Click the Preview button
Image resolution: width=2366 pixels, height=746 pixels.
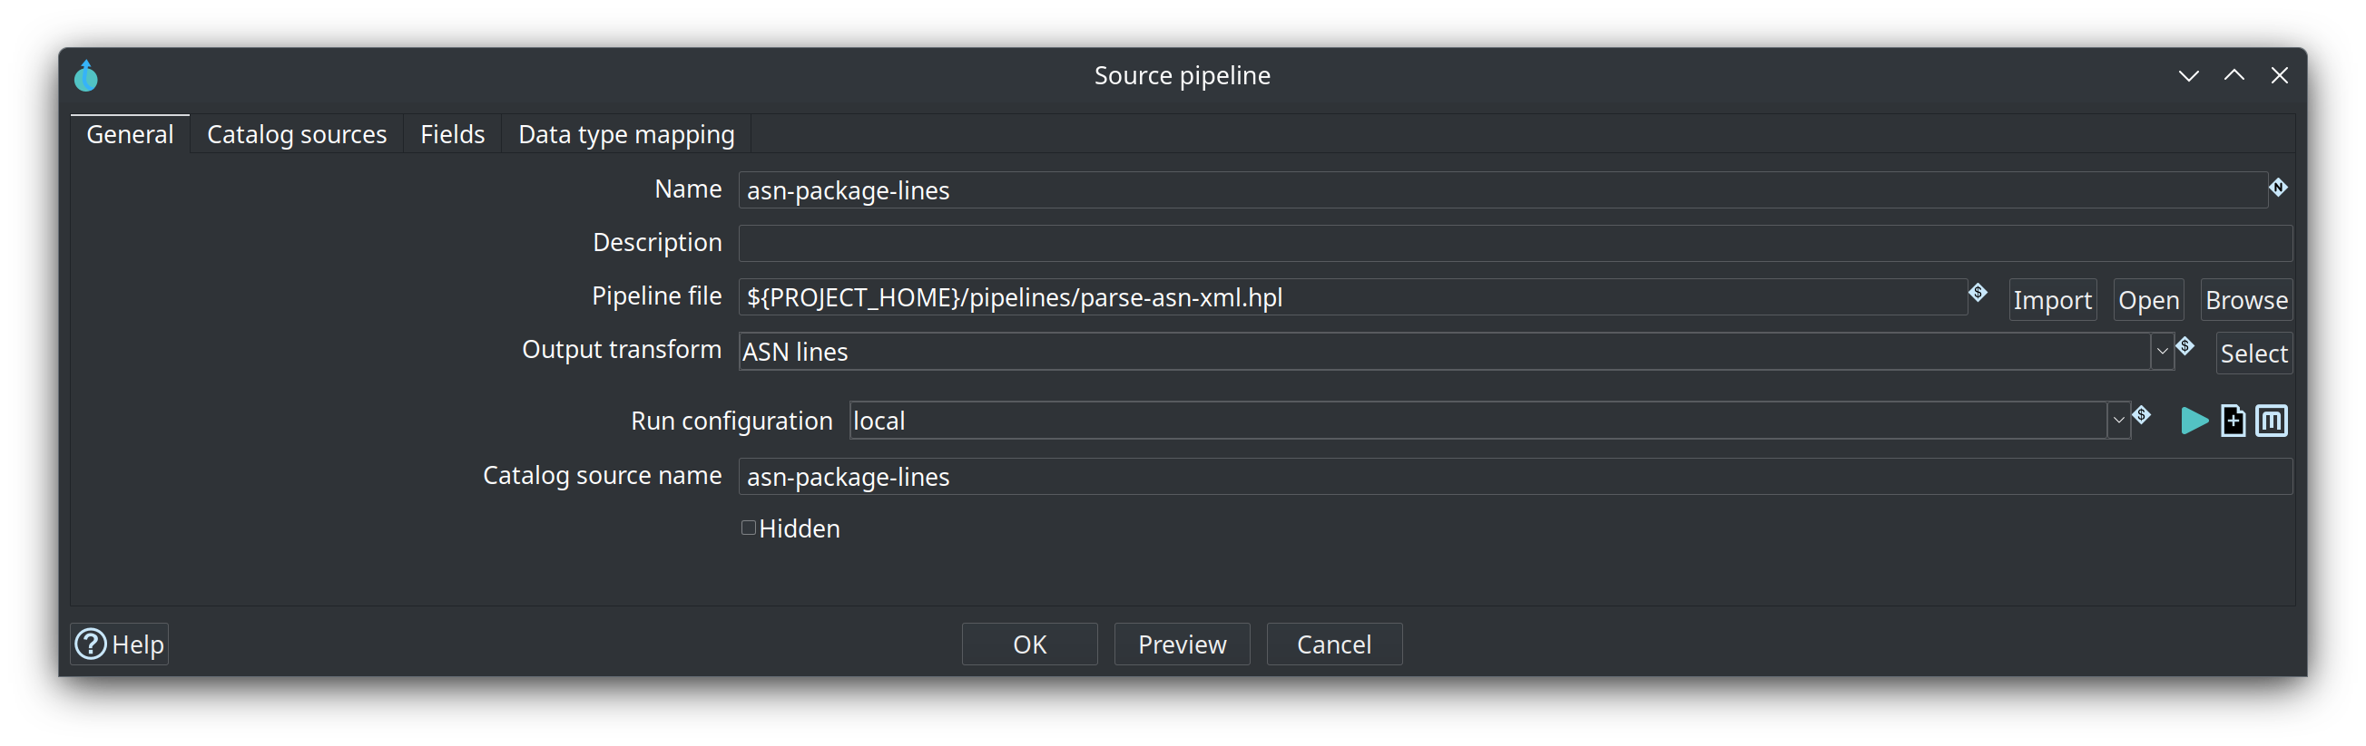[x=1182, y=644]
